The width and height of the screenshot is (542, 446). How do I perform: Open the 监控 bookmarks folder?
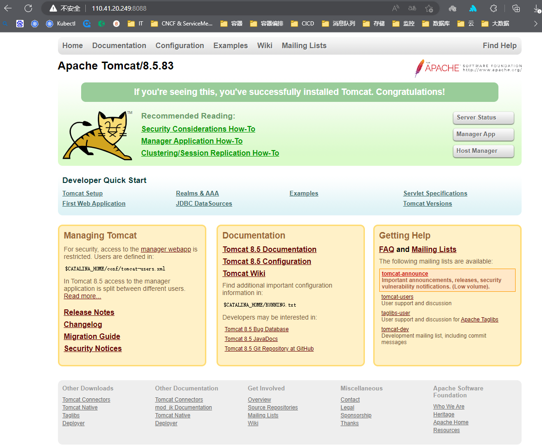point(403,24)
